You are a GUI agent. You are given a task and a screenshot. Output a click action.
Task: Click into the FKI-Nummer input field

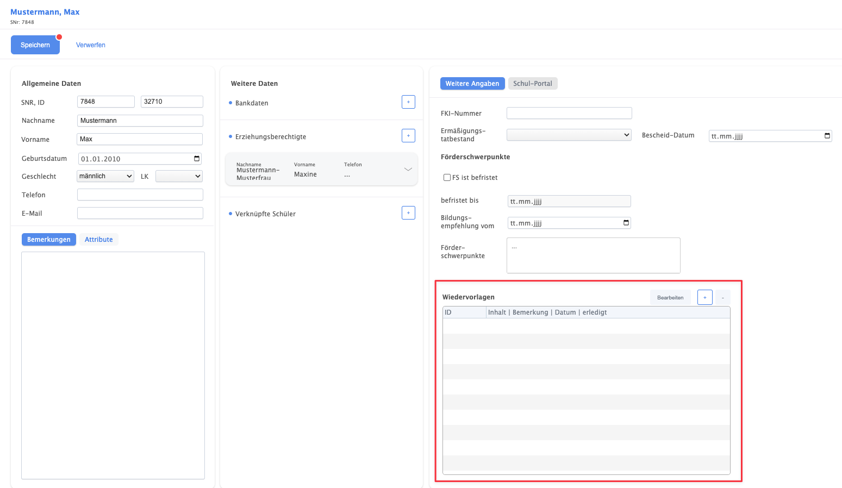pyautogui.click(x=569, y=113)
